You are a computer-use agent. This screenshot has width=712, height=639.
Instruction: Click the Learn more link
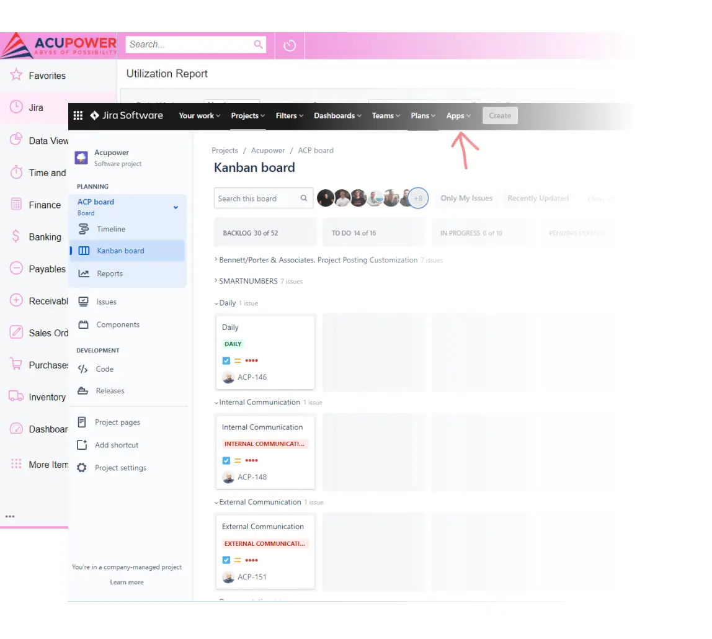coord(127,582)
